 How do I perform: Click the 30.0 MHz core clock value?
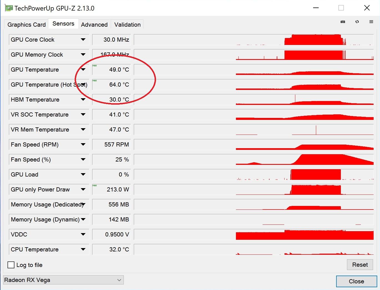click(111, 39)
